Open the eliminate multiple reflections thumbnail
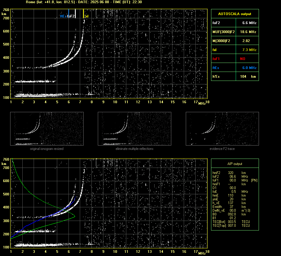Viewport: 281px width, 256px height. (134, 129)
